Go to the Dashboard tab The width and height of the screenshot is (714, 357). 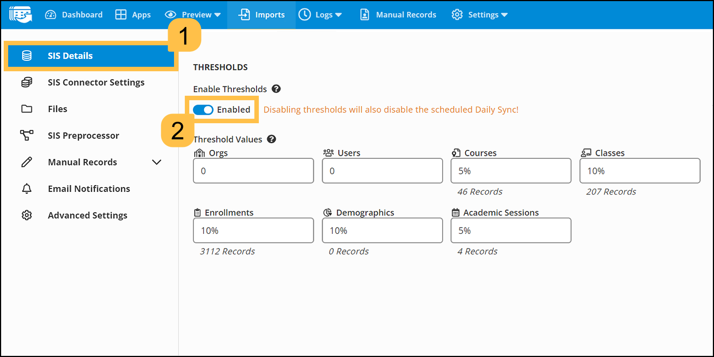(74, 15)
